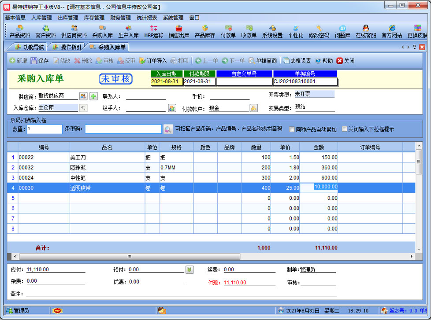Click the barcode search magnifier icon
Image resolution: width=431 pixels, height=320 pixels.
[168, 129]
